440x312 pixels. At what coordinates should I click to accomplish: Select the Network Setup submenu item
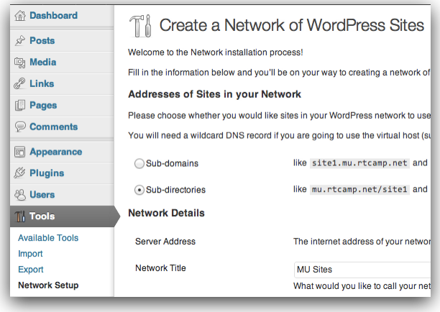pyautogui.click(x=48, y=285)
